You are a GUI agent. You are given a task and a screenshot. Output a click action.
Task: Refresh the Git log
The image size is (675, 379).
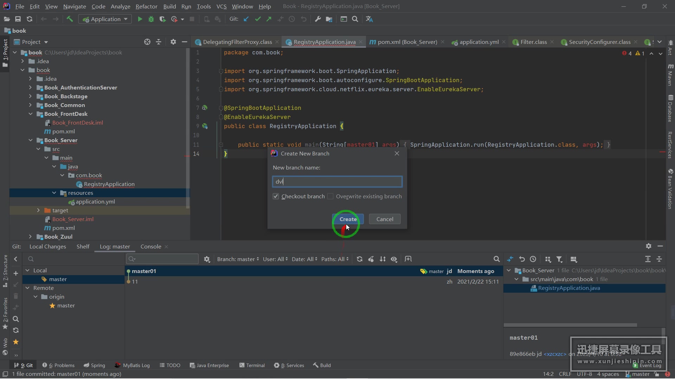[359, 259]
